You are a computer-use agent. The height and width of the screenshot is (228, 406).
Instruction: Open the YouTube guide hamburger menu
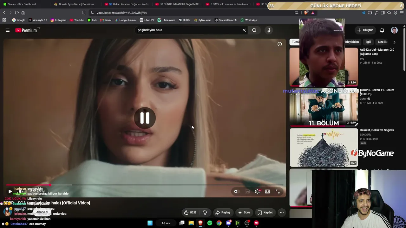coord(8,30)
